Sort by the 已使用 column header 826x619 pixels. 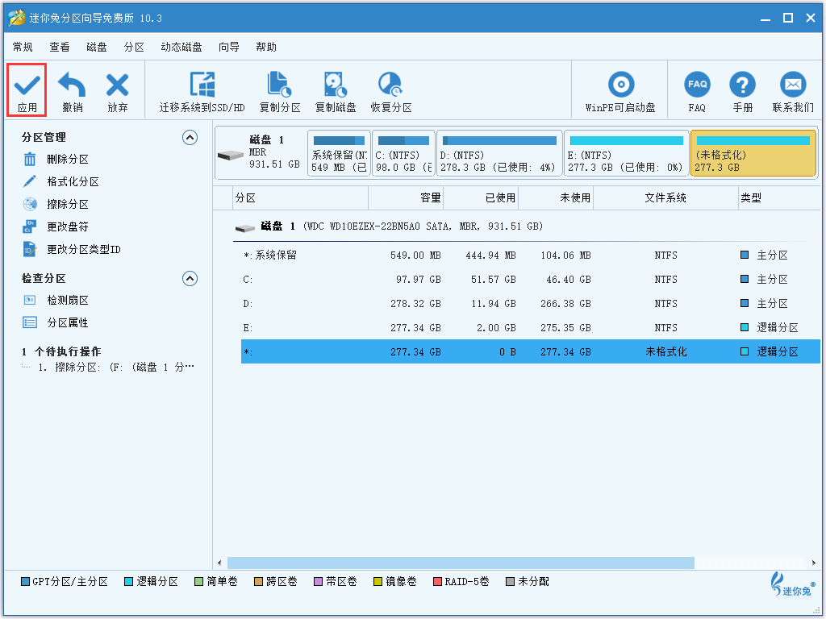pos(481,198)
